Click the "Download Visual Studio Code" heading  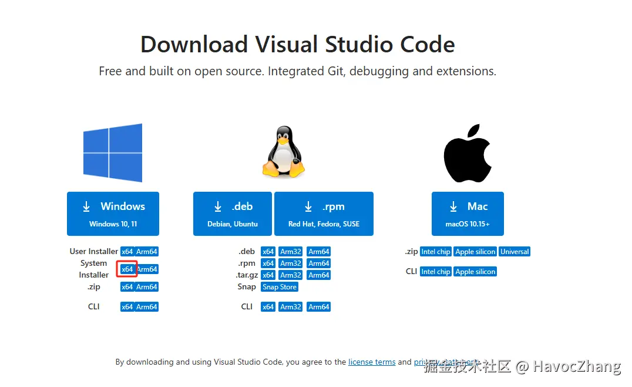tap(297, 44)
